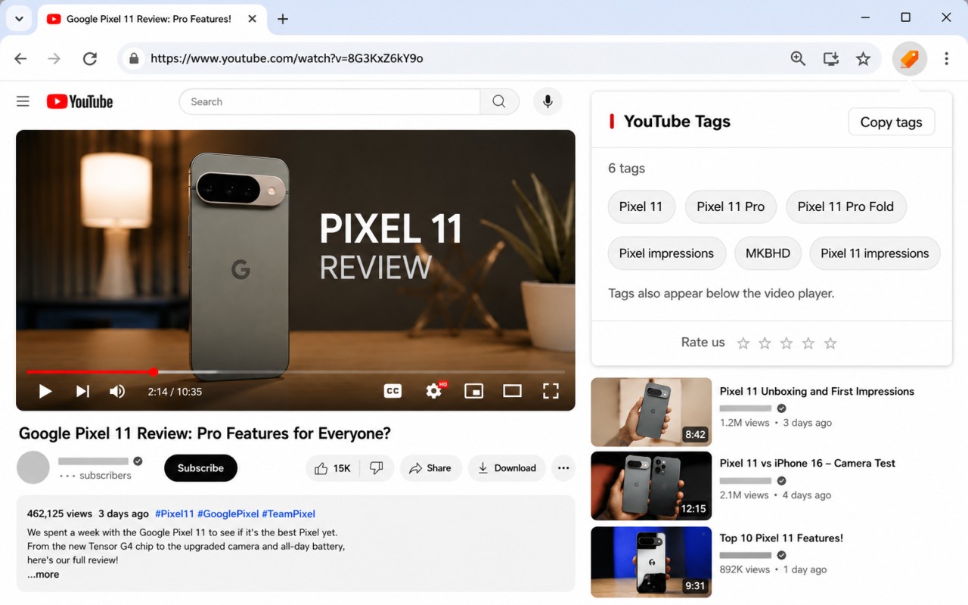The height and width of the screenshot is (605, 968).
Task: Open Chrome's three-dot menu
Action: pyautogui.click(x=946, y=59)
